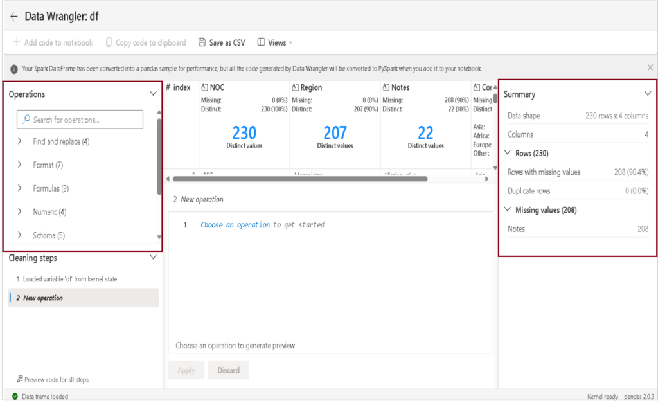Click the Copy code to clipboard icon
The image size is (658, 401).
(109, 43)
